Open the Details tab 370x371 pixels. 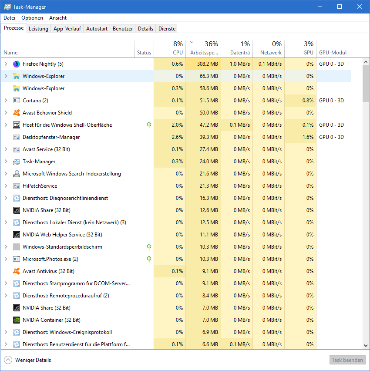pos(145,29)
